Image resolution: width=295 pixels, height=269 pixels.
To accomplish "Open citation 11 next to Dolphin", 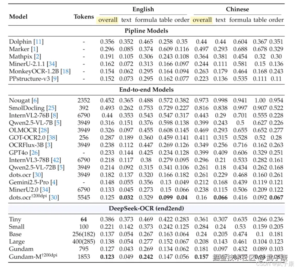I will click(39, 42).
